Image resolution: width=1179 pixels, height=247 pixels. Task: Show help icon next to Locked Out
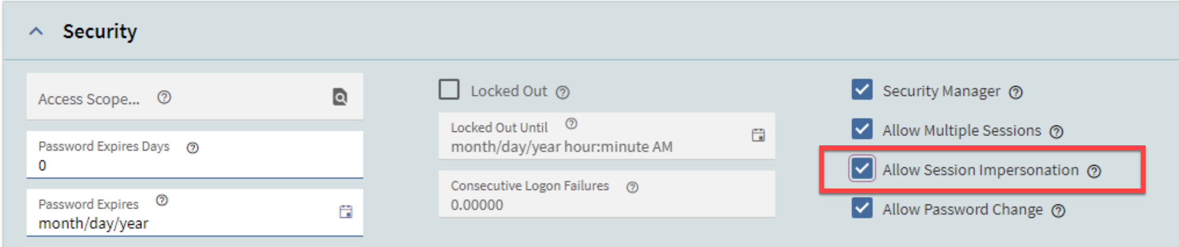click(x=563, y=92)
